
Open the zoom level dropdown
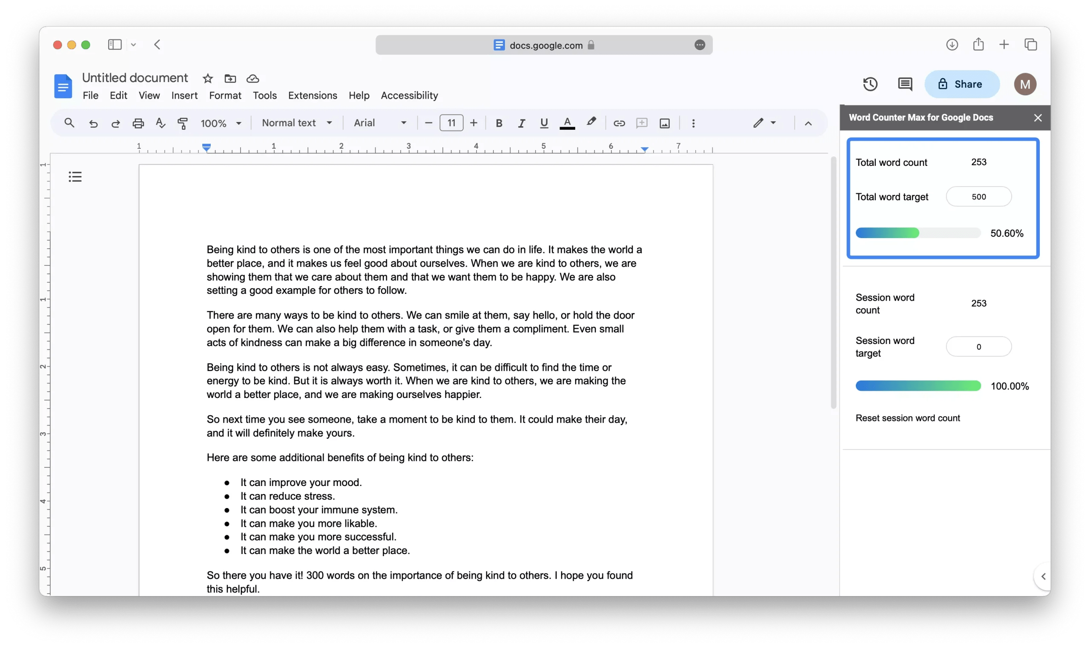click(x=221, y=123)
